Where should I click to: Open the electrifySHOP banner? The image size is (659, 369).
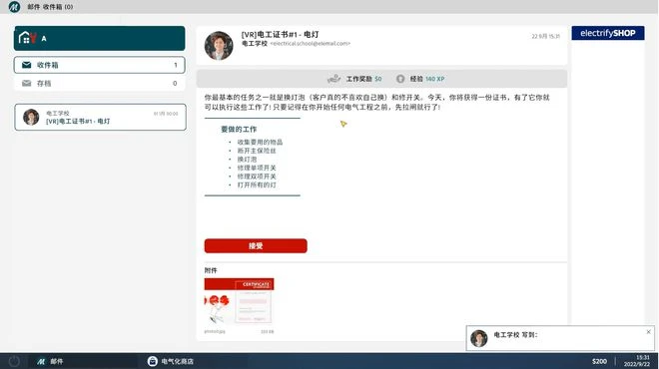point(608,33)
